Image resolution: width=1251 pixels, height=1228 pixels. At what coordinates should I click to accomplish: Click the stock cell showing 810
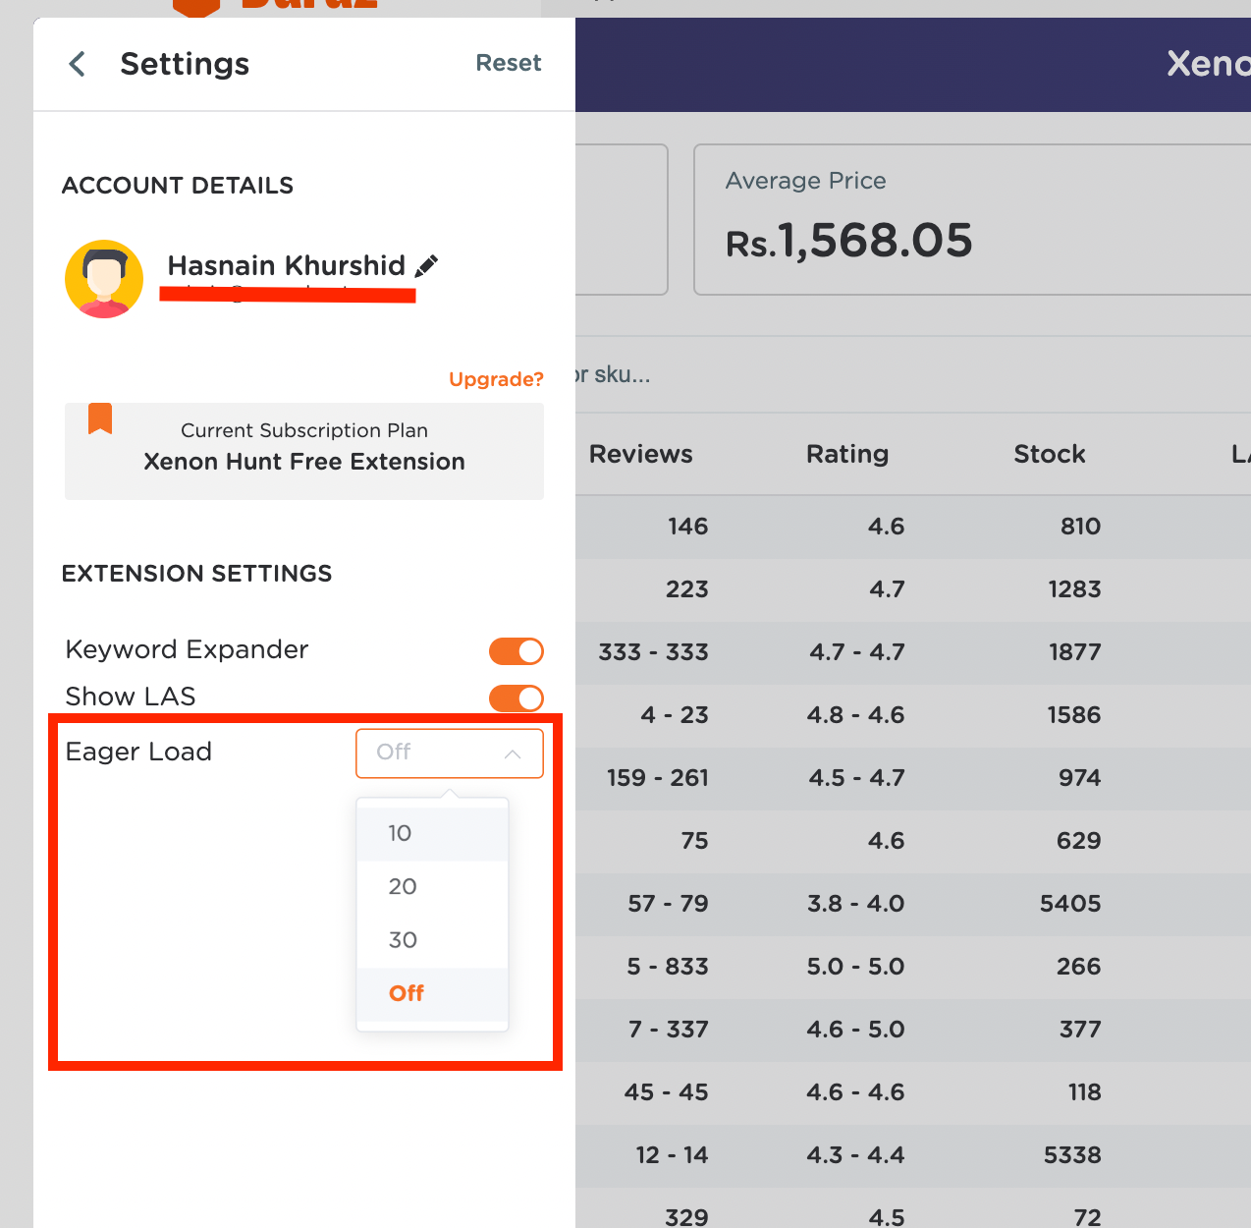tap(1081, 527)
